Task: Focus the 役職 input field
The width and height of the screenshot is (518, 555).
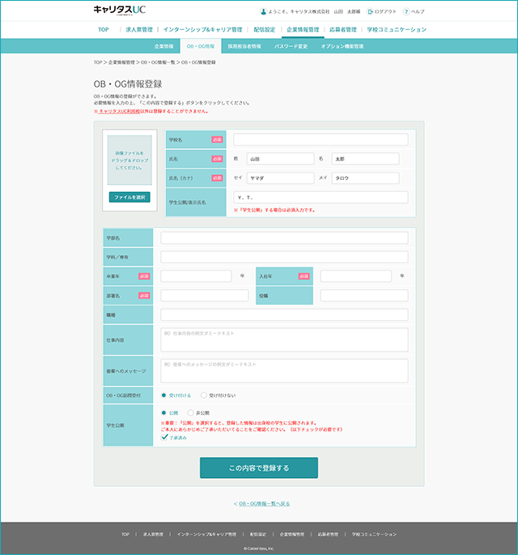Action: (364, 296)
